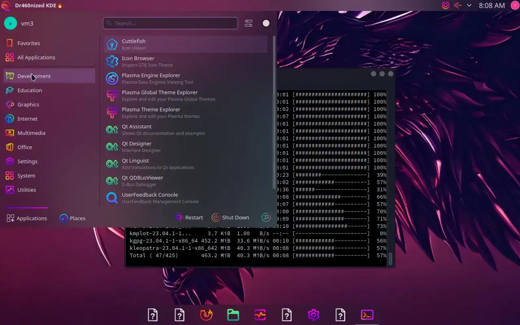Select All Applications category
Image resolution: width=520 pixels, height=325 pixels.
(x=49, y=57)
